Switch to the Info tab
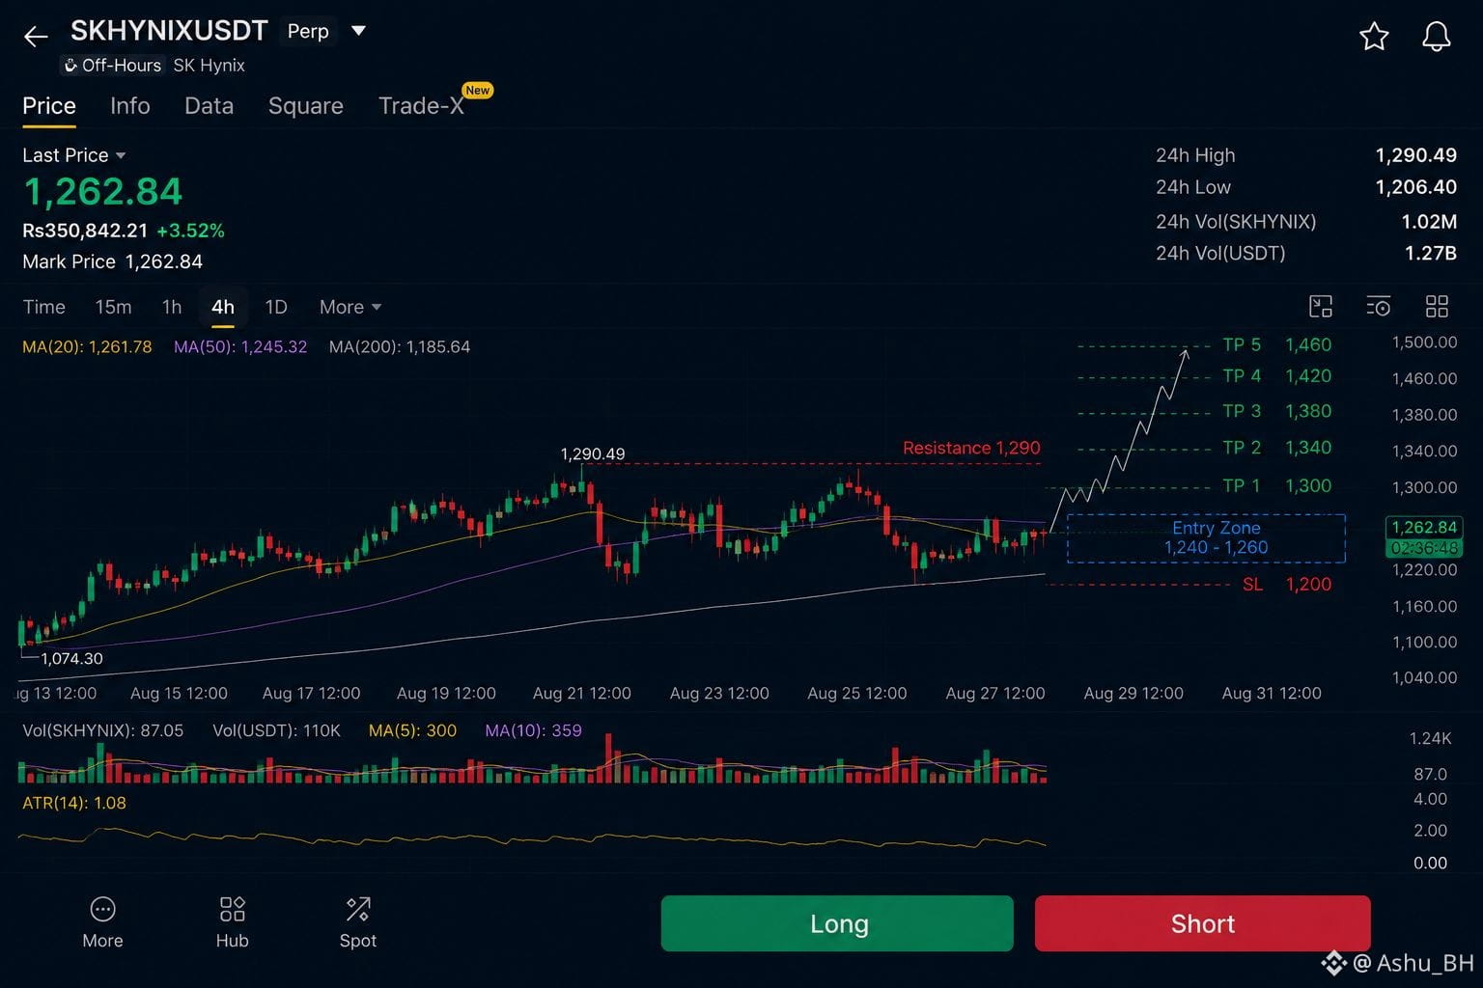1483x988 pixels. coord(130,106)
